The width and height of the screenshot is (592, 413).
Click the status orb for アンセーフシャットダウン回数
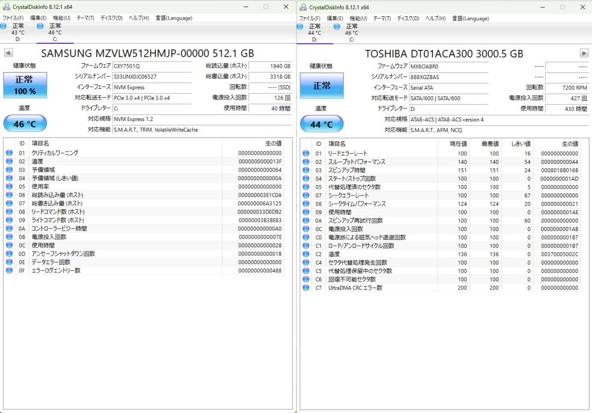(9, 254)
